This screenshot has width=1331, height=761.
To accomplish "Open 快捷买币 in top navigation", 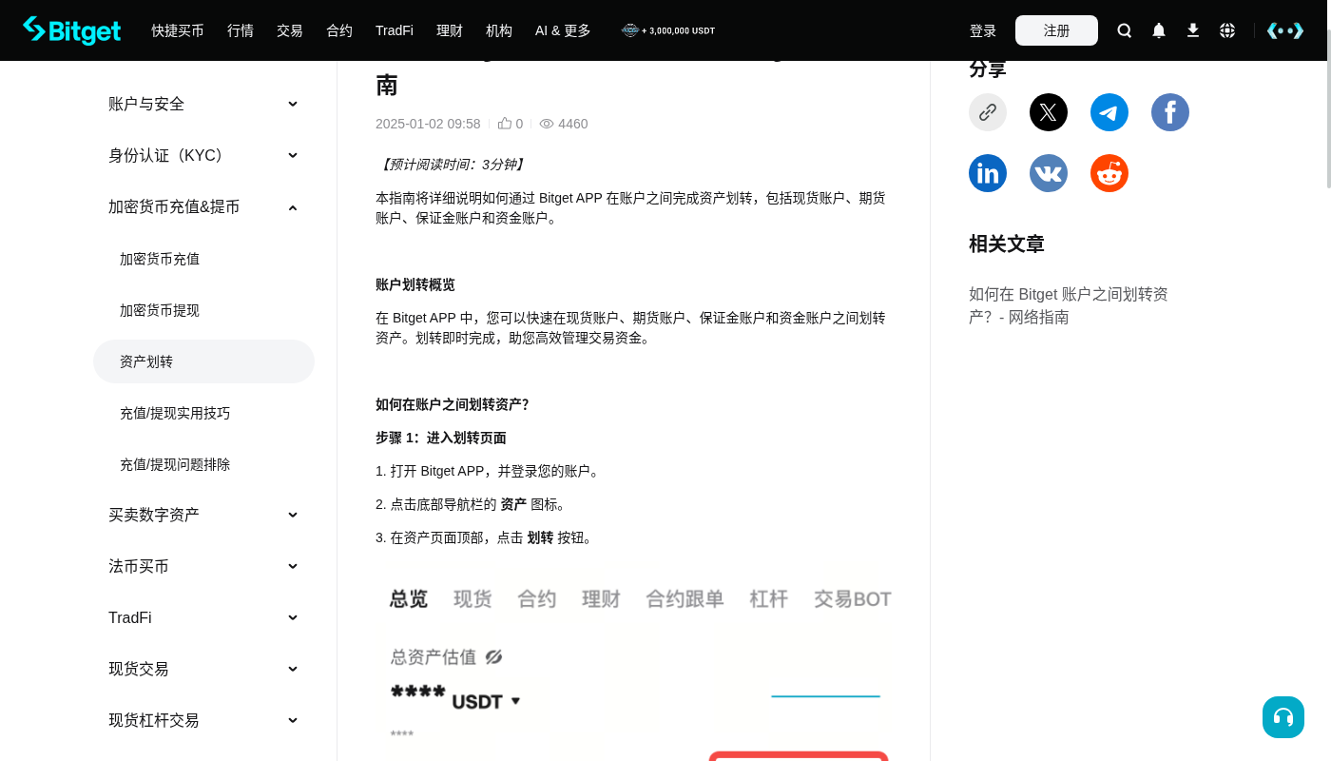I will (178, 30).
